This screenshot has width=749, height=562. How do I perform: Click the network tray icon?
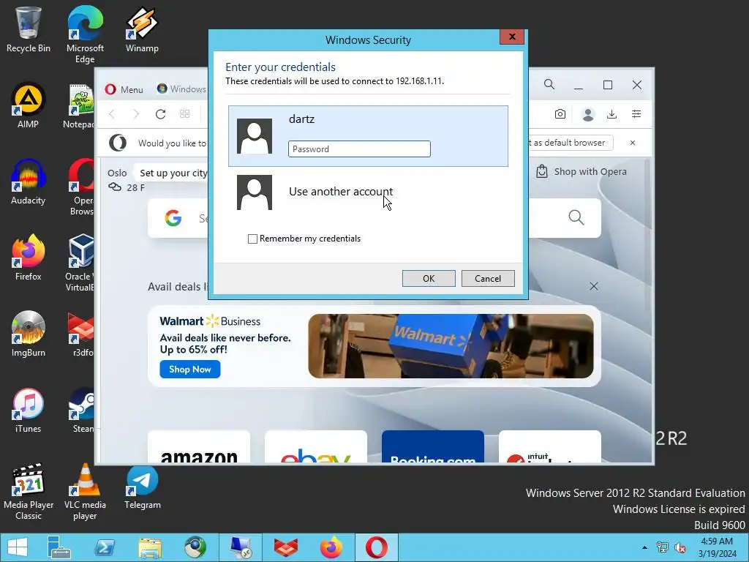click(663, 547)
